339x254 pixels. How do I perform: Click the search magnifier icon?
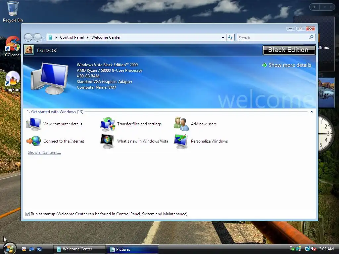pos(311,37)
